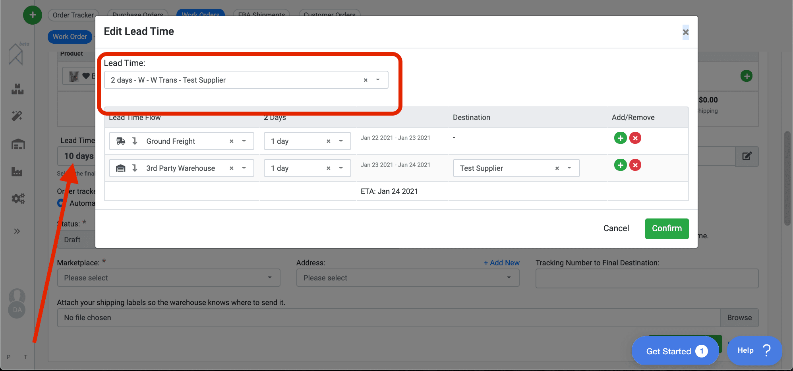Switch to the Purchase Orders tab
The height and width of the screenshot is (371, 793).
(137, 15)
